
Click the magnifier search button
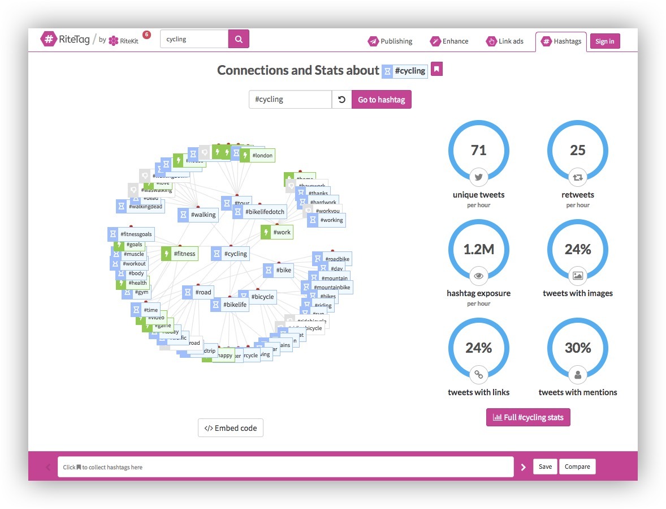click(239, 39)
